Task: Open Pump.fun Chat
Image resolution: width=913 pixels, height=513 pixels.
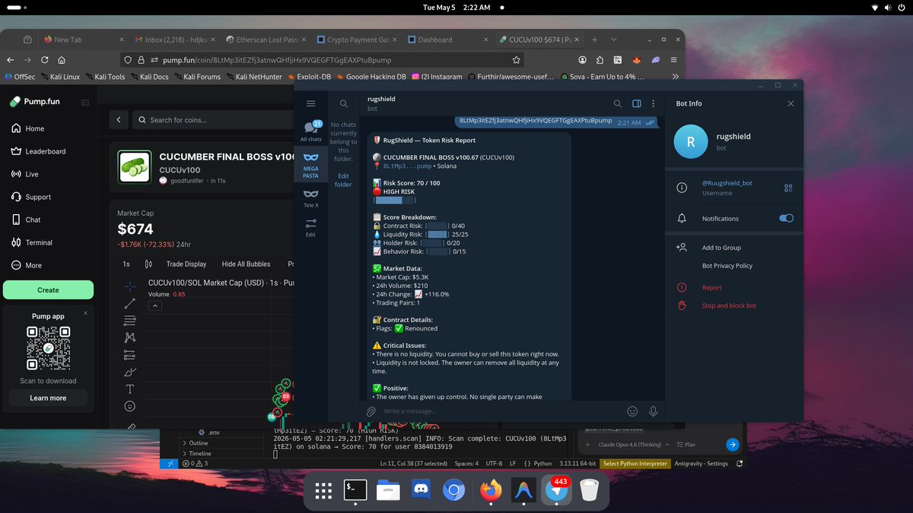Action: point(48,220)
